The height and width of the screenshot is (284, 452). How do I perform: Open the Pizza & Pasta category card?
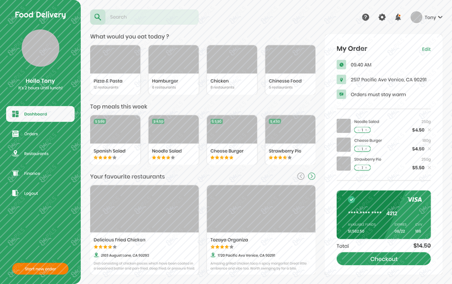pos(115,70)
